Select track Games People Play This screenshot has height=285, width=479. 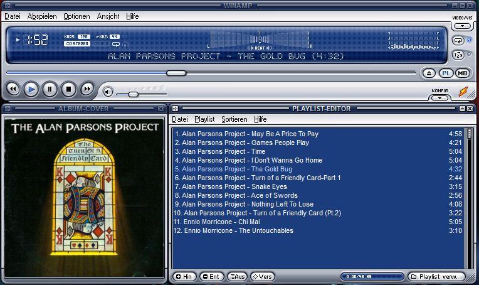tap(318, 142)
